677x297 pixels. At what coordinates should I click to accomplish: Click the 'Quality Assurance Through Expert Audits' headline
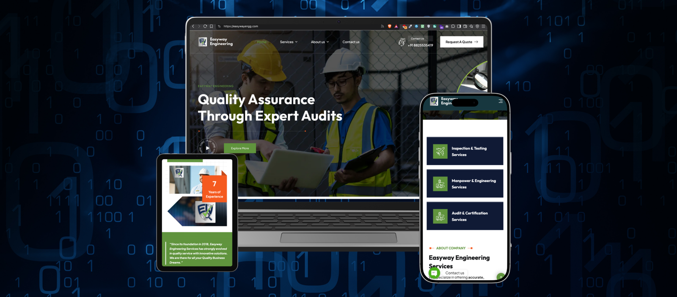coord(270,107)
